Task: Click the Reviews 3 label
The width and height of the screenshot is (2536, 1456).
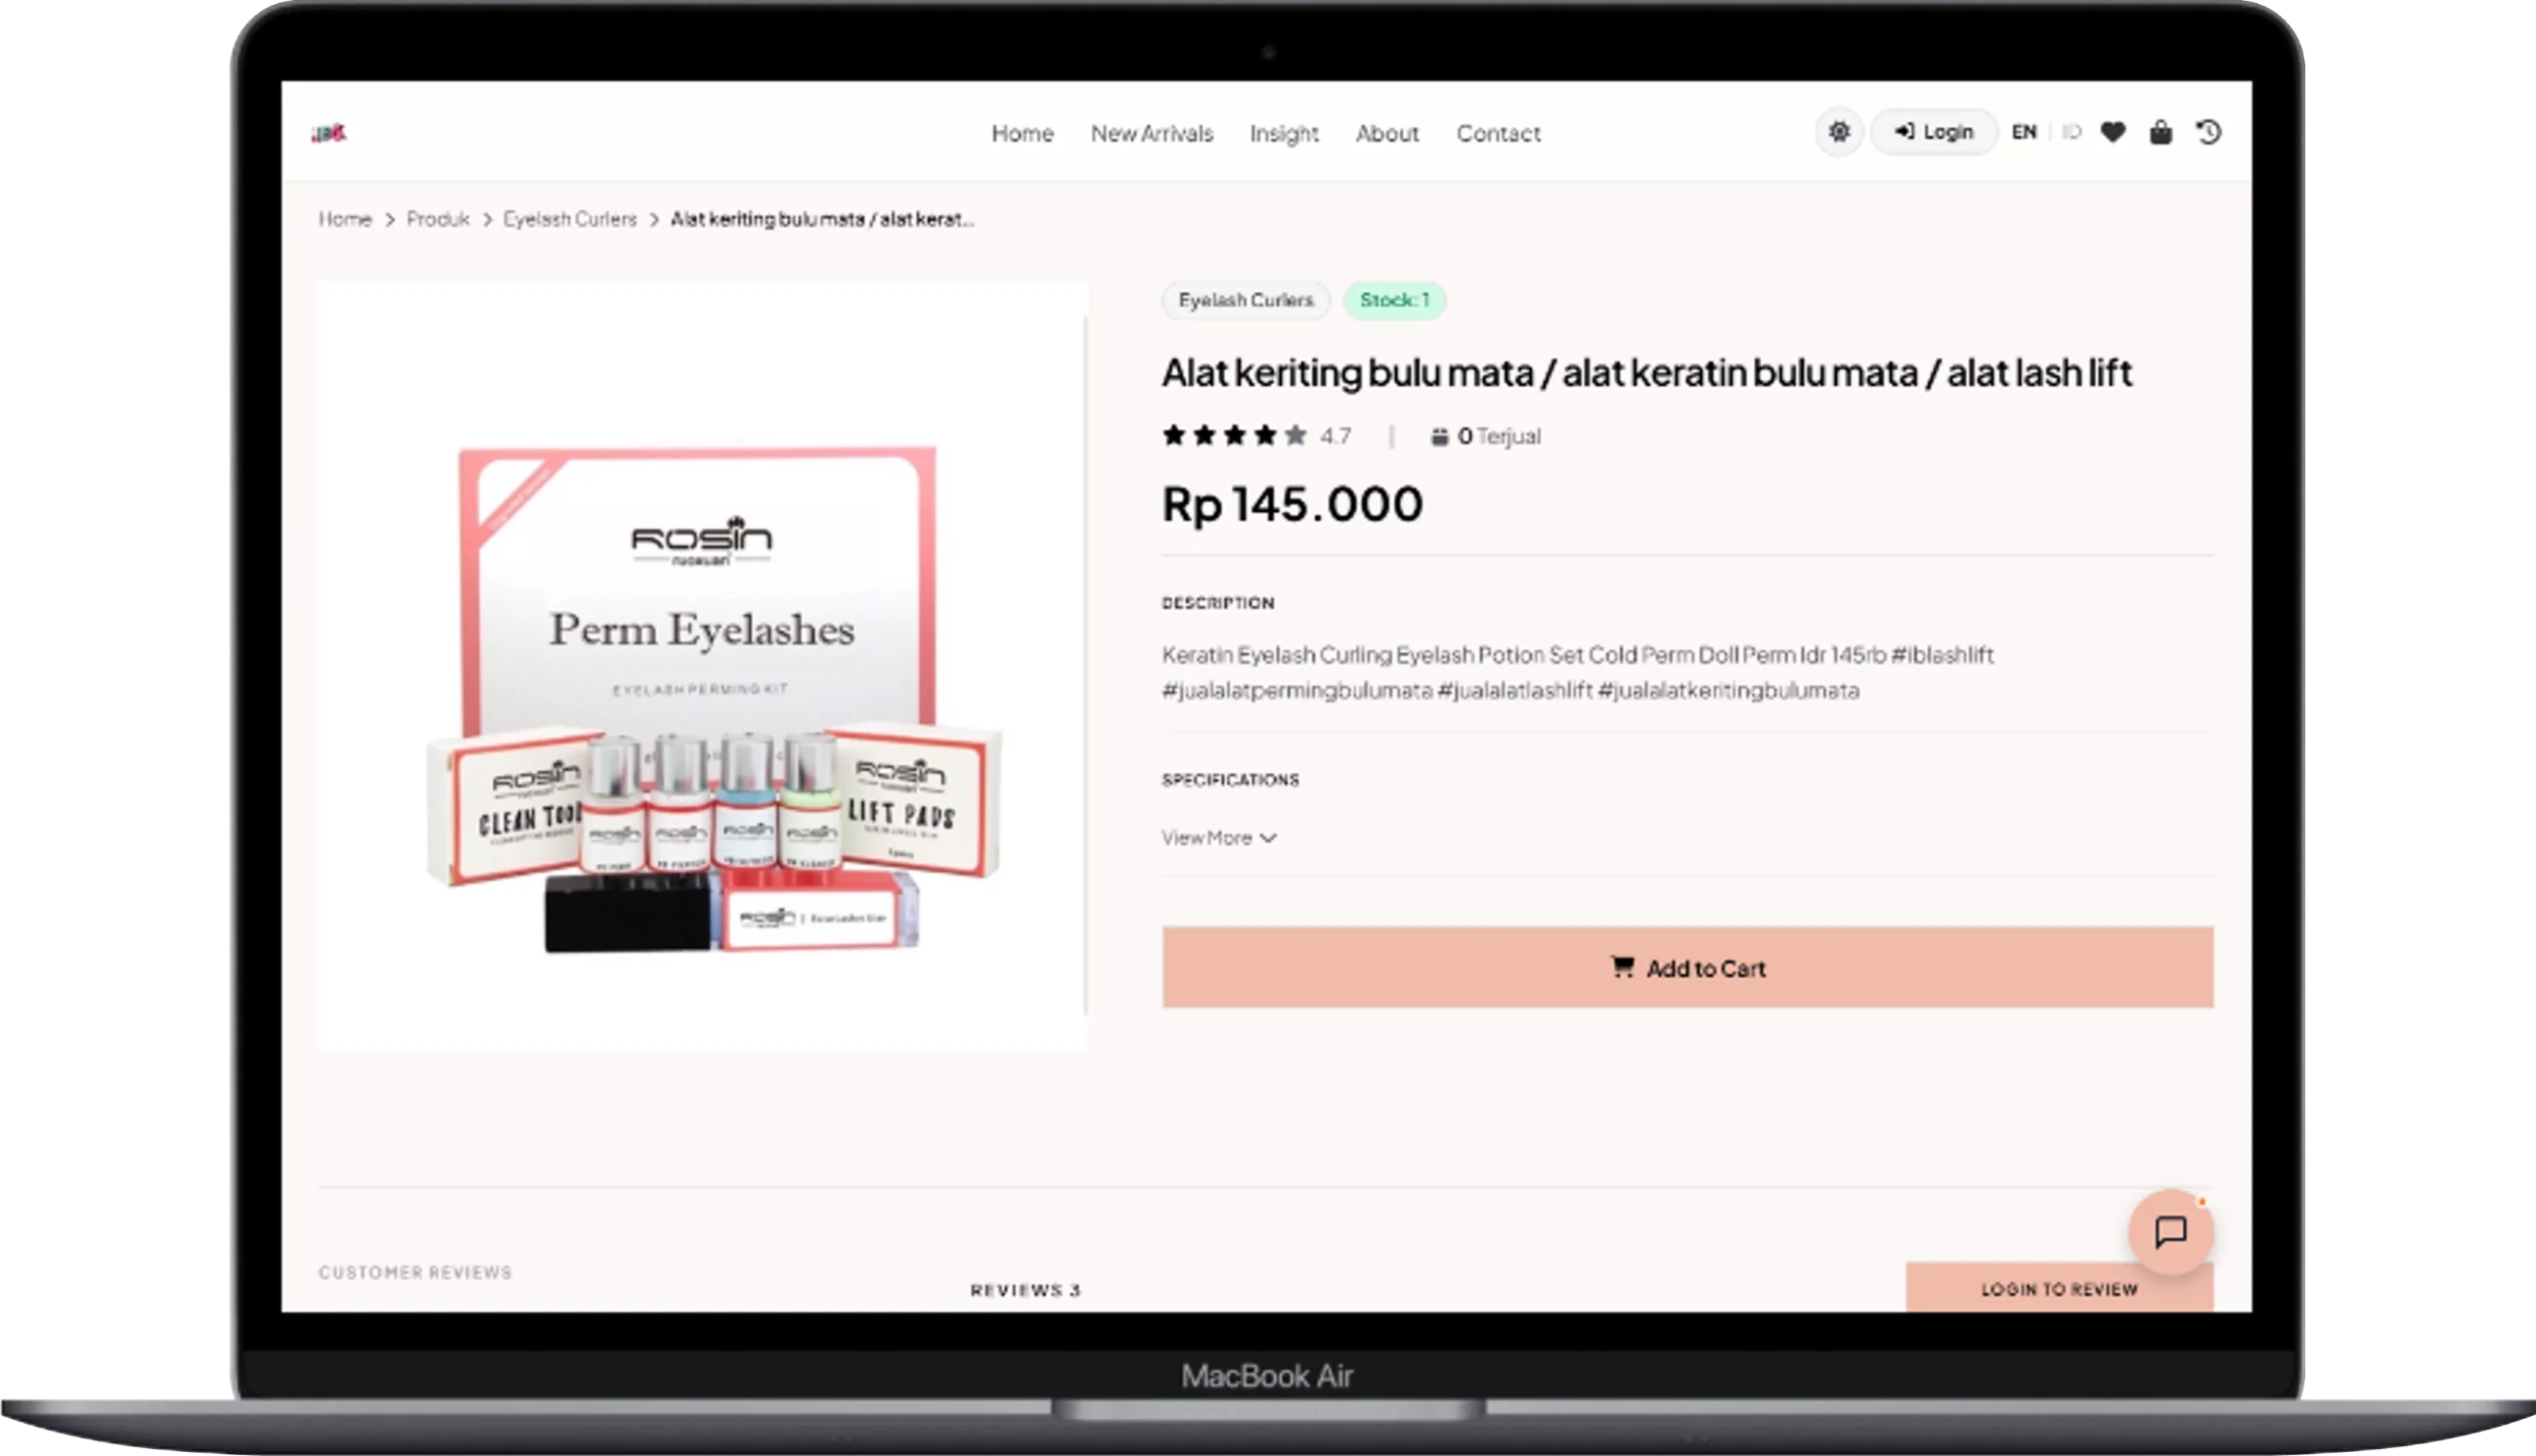Action: [x=1026, y=1290]
